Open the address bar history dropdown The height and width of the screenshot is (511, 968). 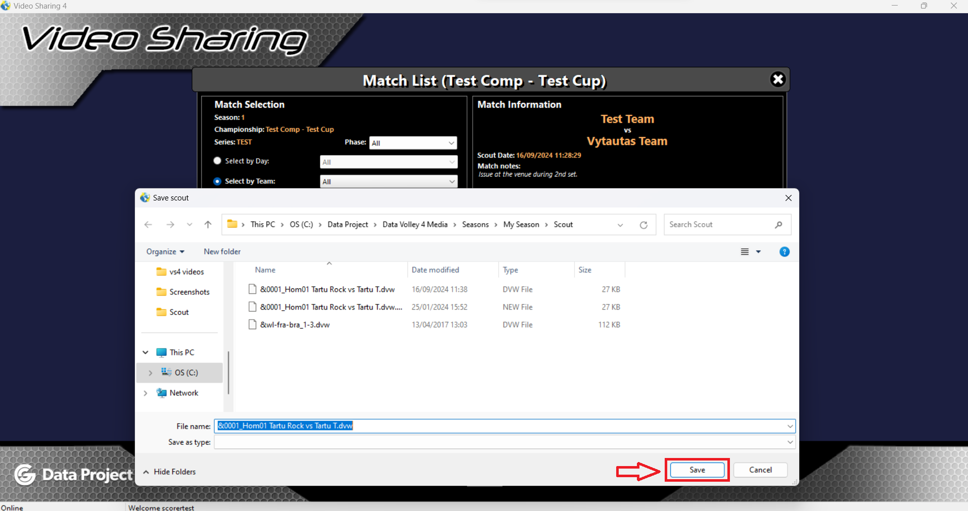click(620, 225)
